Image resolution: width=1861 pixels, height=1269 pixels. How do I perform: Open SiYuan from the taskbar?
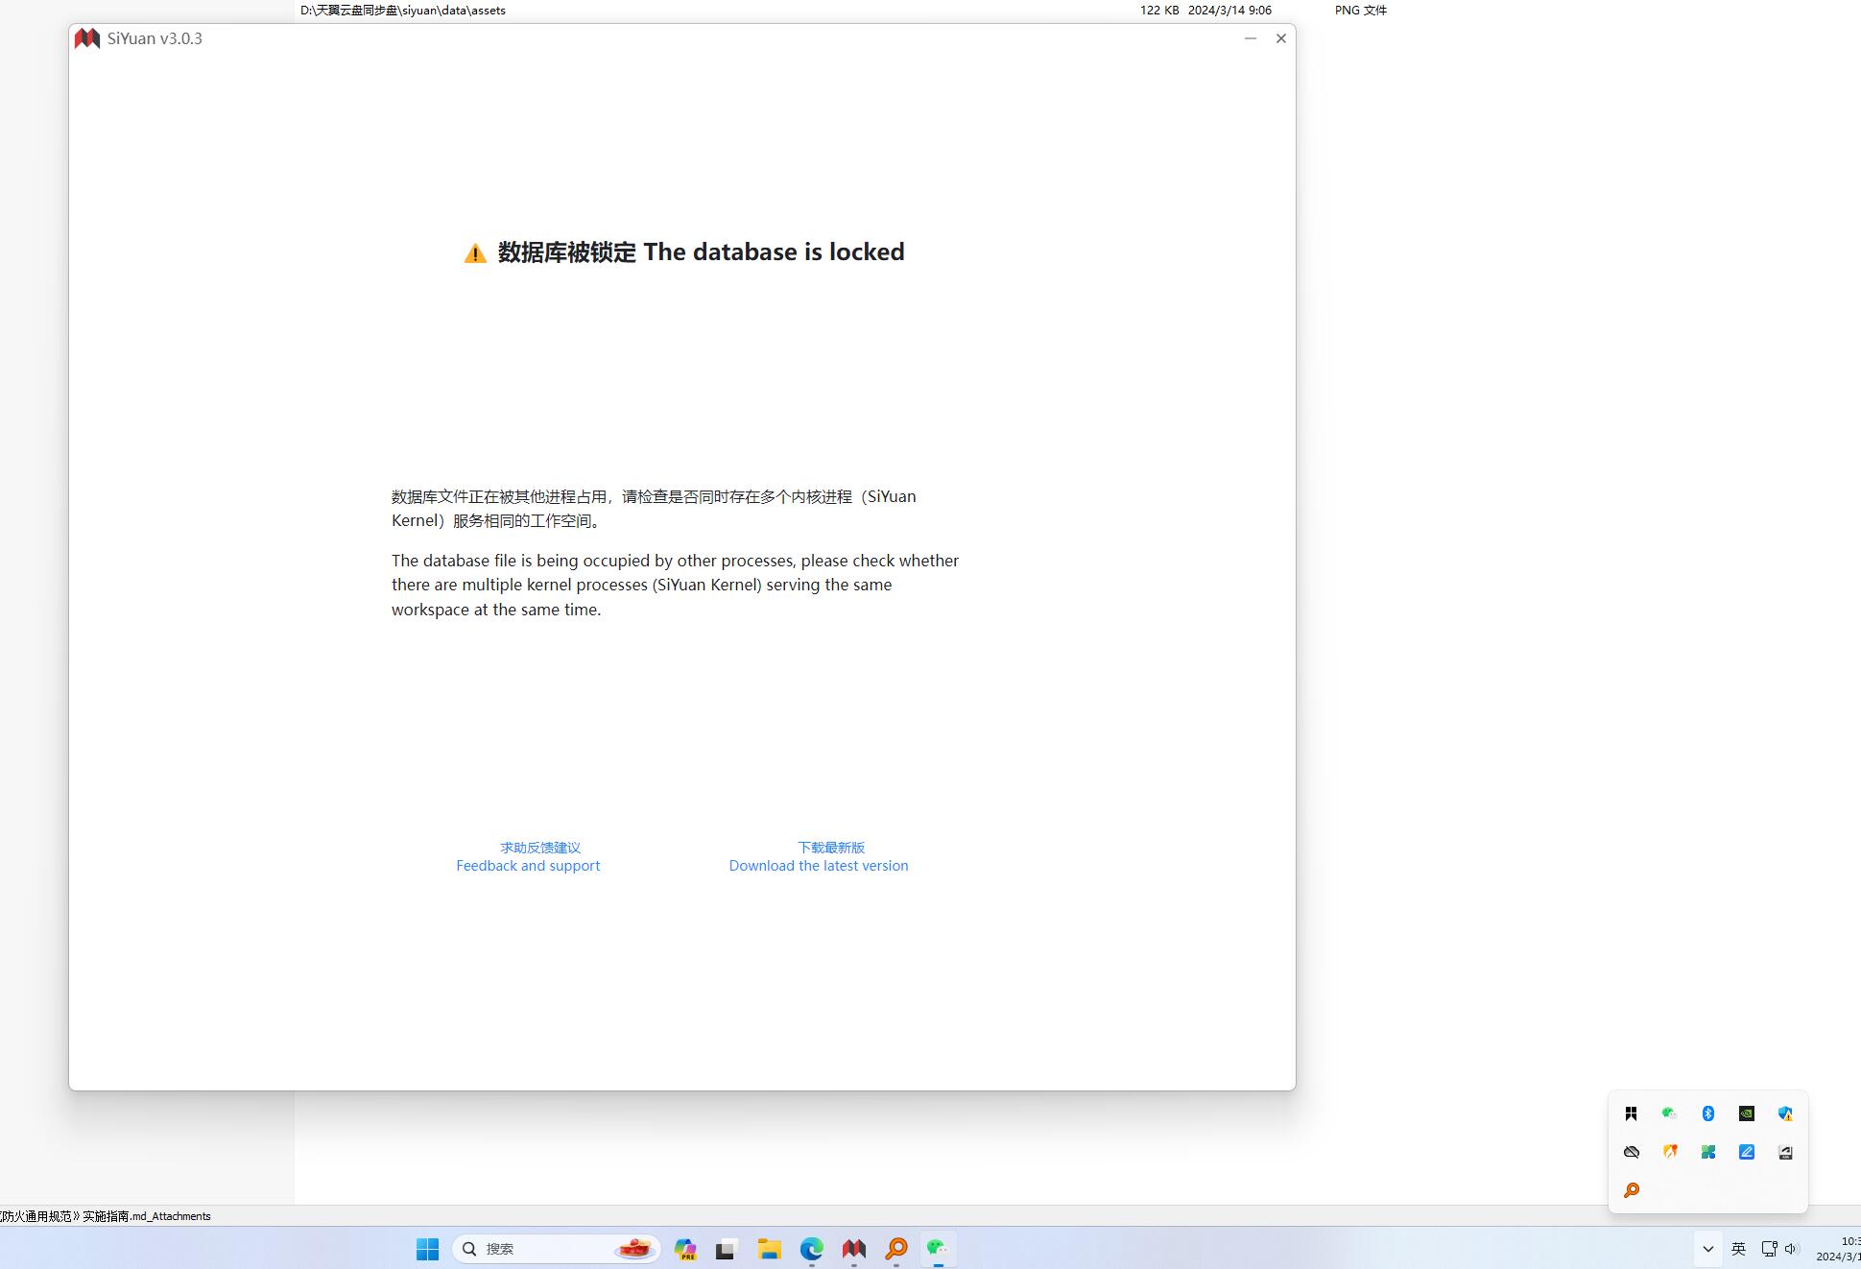pyautogui.click(x=853, y=1249)
